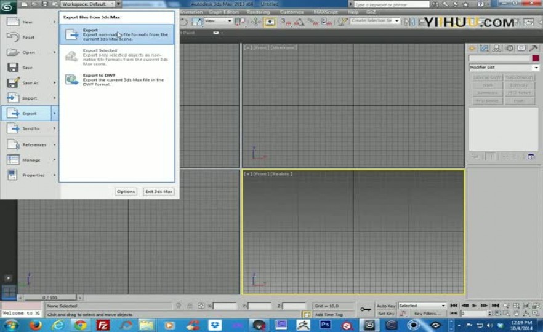The height and width of the screenshot is (332, 543).
Task: Expand the New submenu arrow
Action: point(54,22)
